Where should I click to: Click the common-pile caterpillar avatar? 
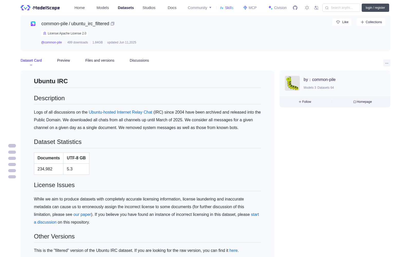click(x=292, y=83)
